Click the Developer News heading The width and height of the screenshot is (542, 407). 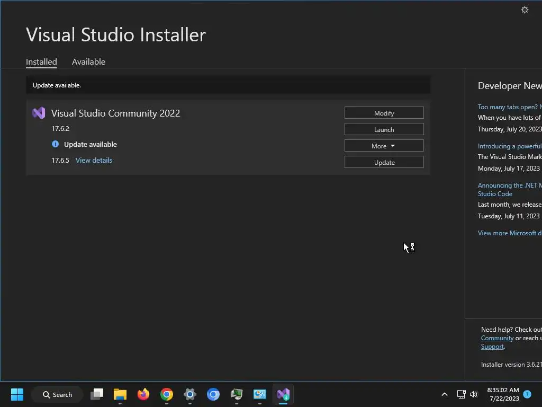[510, 85]
